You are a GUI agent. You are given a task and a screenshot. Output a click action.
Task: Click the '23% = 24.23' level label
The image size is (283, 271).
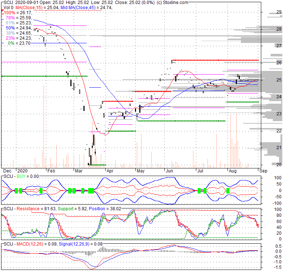(19, 38)
